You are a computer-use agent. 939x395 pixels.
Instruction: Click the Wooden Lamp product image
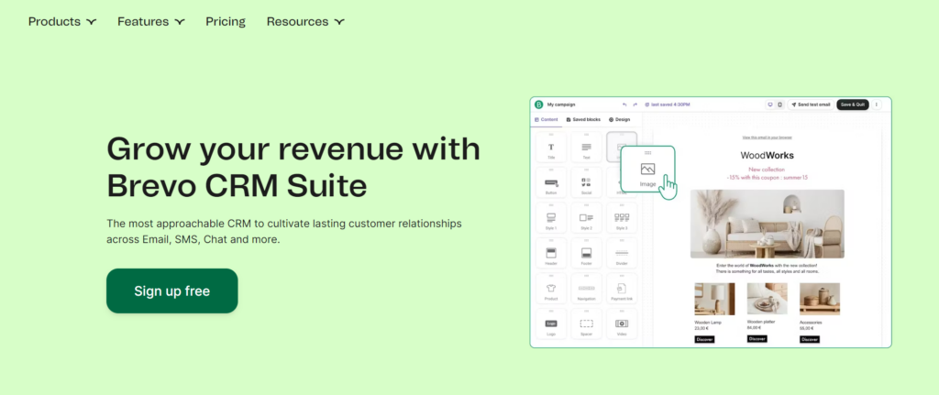pos(714,299)
